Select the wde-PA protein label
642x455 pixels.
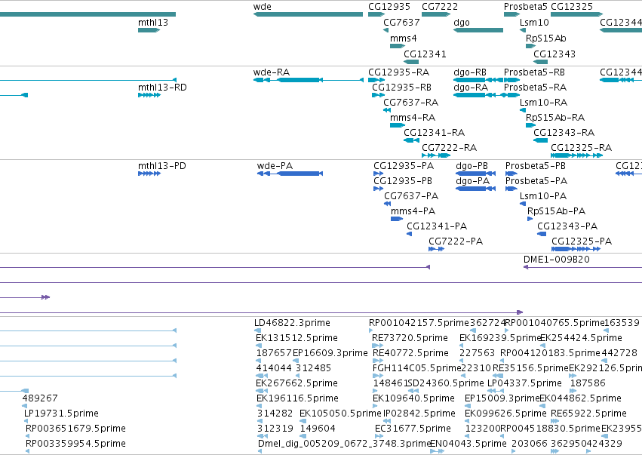(x=275, y=166)
